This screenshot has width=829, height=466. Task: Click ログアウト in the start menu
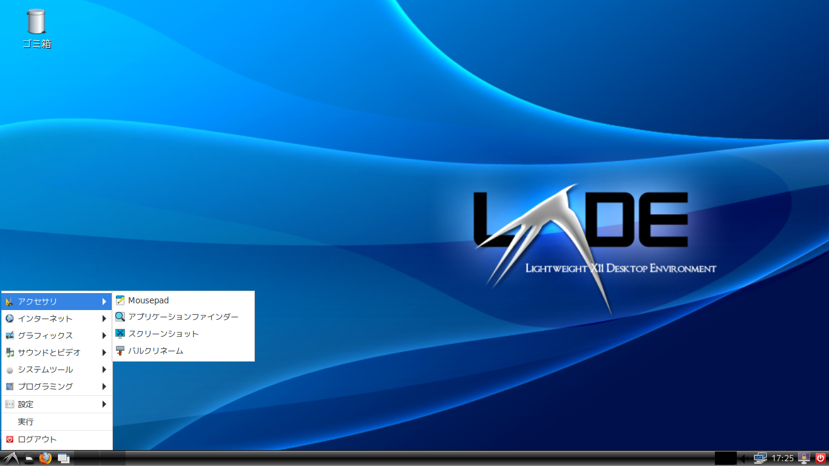[56, 439]
